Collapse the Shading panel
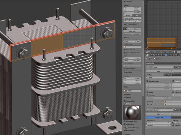The height and width of the screenshot is (135, 181). tap(124, 97)
